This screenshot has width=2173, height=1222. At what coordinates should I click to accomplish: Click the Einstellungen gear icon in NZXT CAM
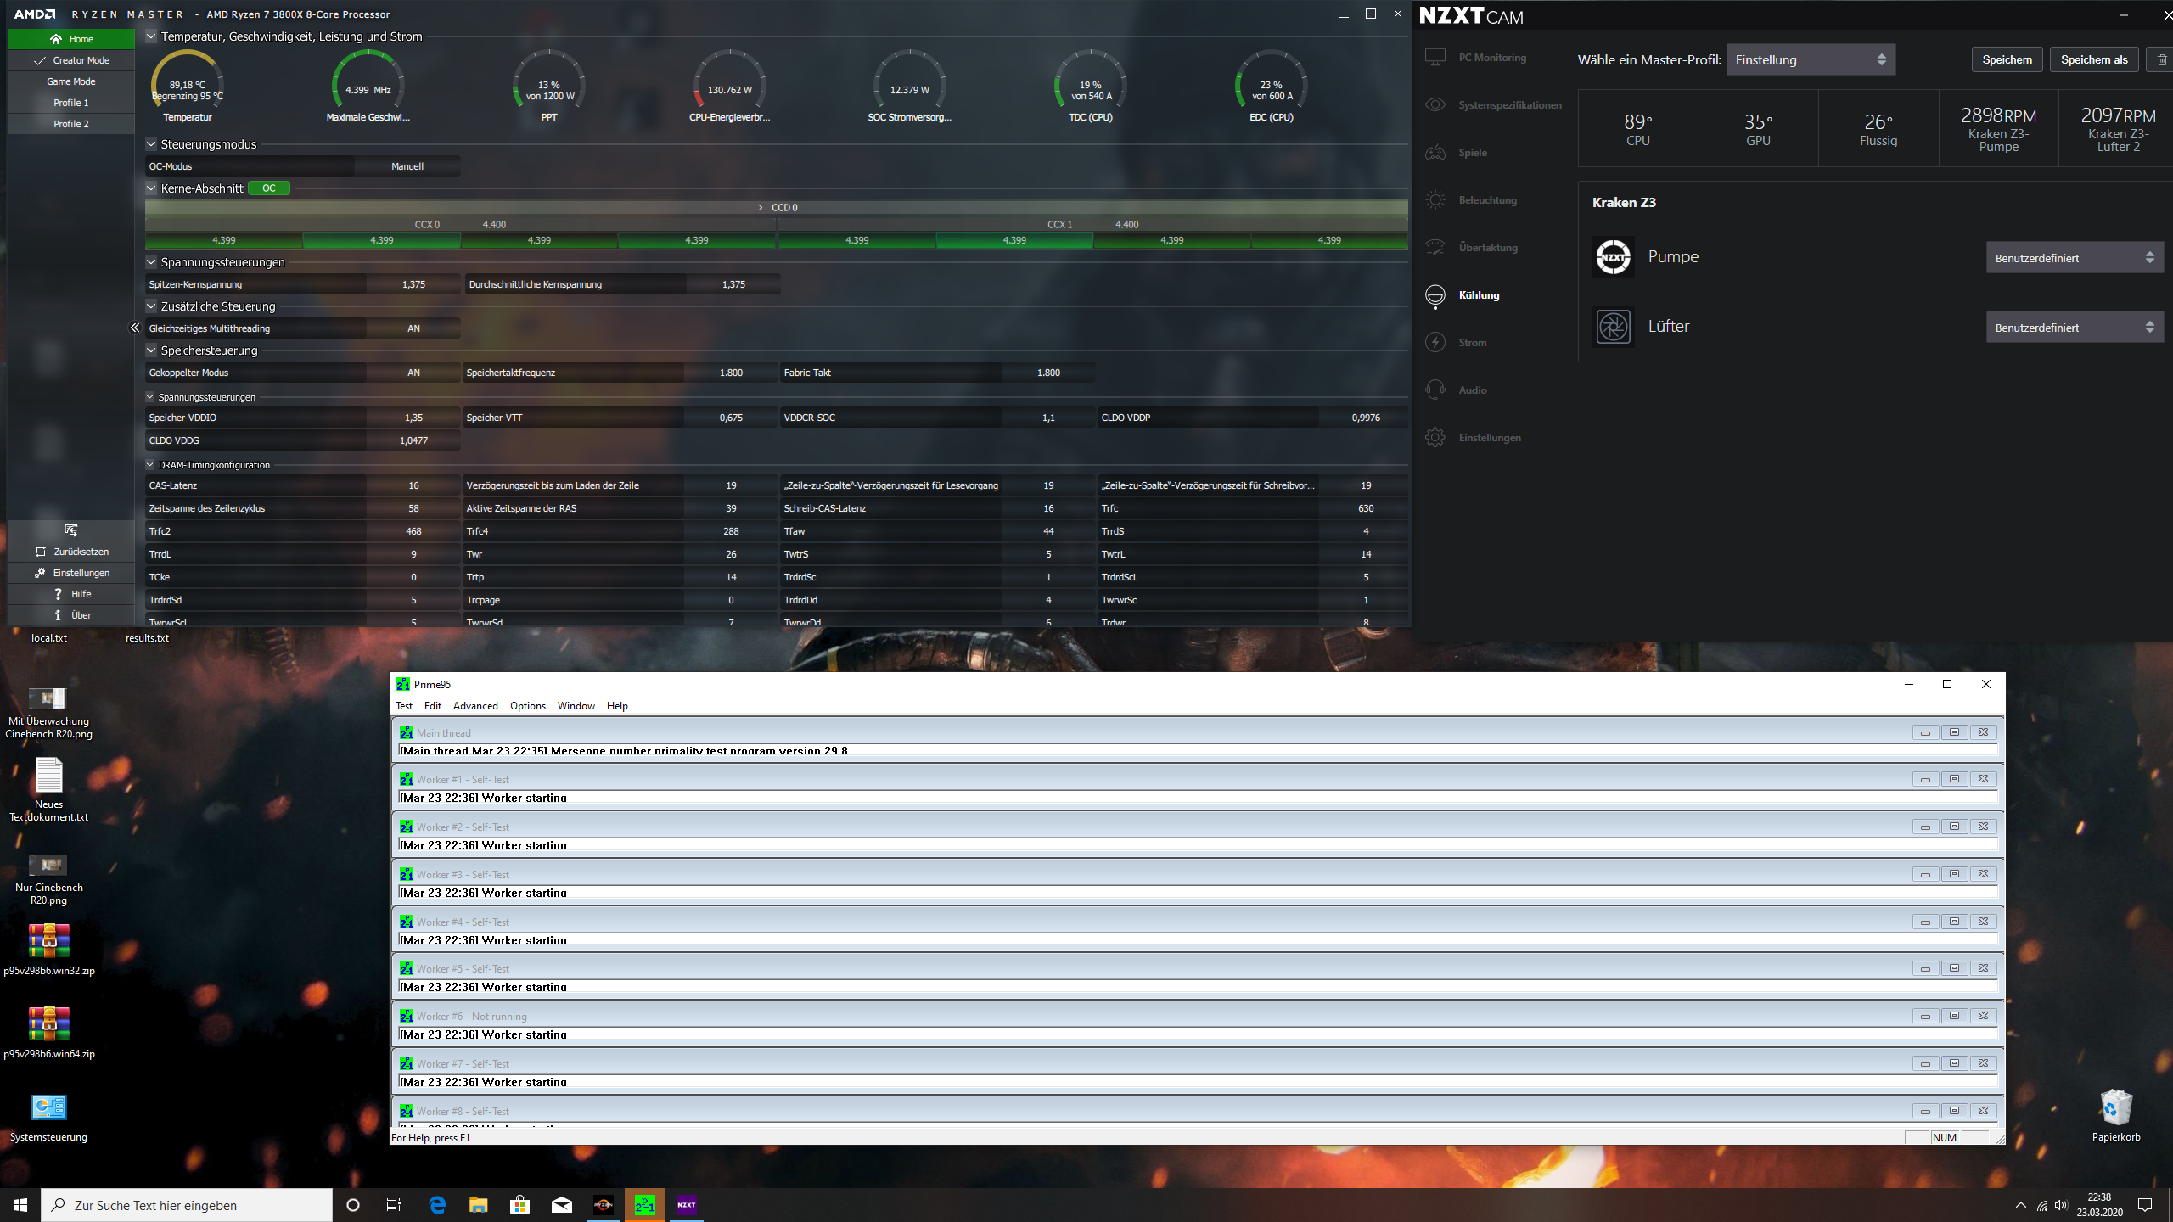point(1435,438)
